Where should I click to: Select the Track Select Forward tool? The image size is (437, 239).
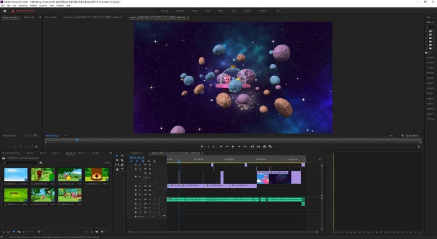click(122, 156)
